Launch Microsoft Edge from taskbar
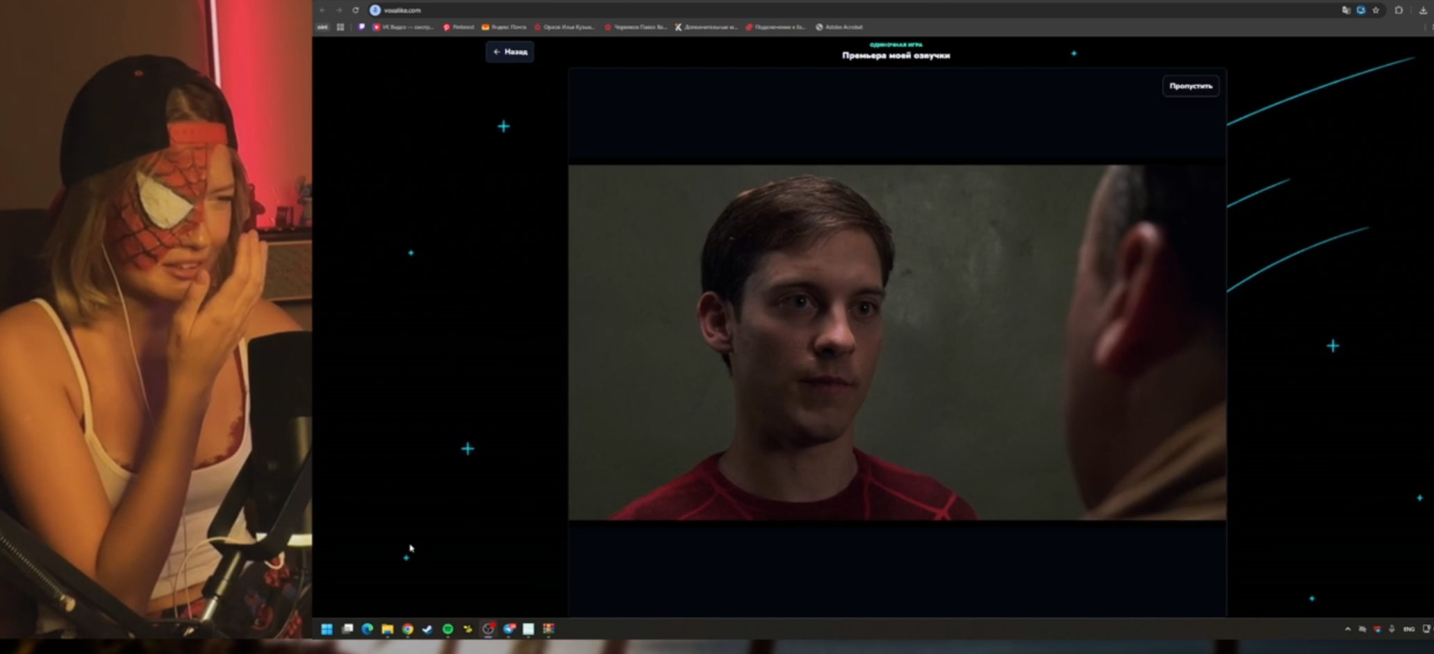Image resolution: width=1434 pixels, height=654 pixels. point(368,629)
